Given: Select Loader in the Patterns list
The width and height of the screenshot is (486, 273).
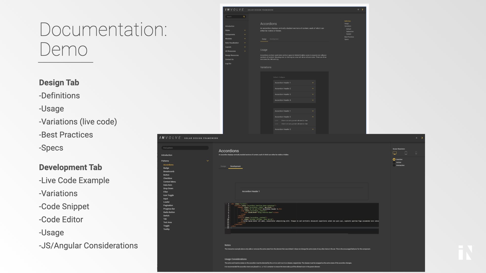Looking at the screenshot, I should pyautogui.click(x=166, y=202).
